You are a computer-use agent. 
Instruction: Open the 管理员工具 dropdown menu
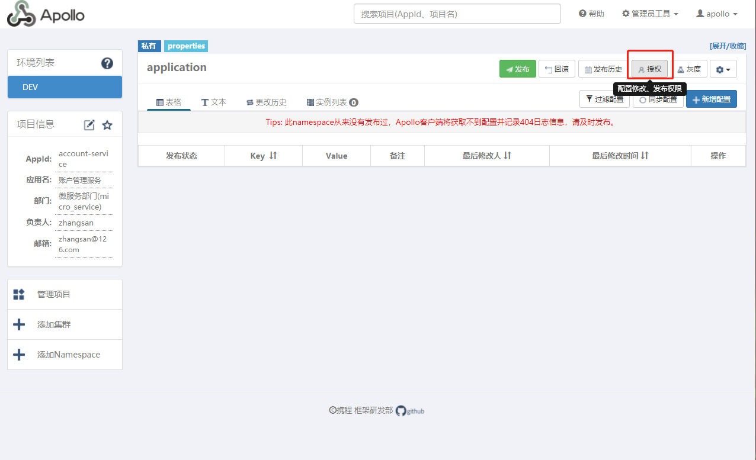[650, 14]
